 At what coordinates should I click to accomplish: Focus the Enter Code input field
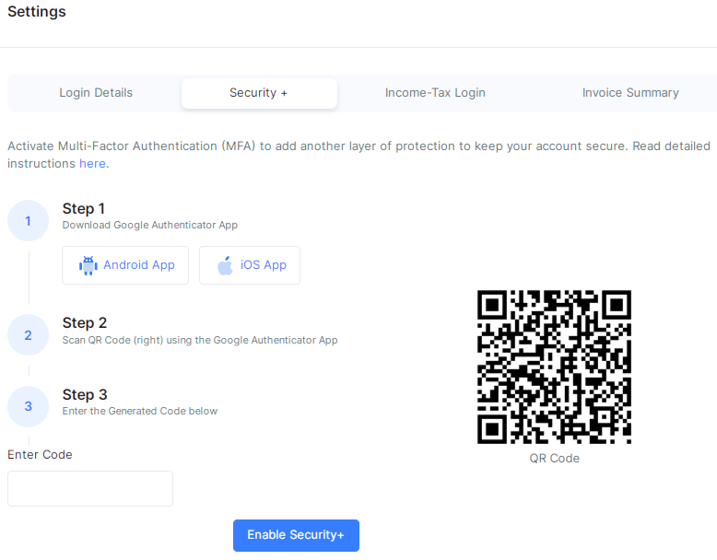click(x=90, y=489)
